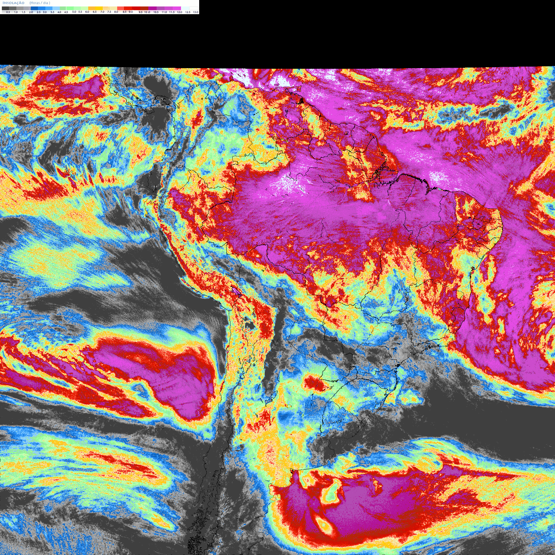Click the '5.5' legend value
This screenshot has height=555, width=555.
tap(80, 12)
